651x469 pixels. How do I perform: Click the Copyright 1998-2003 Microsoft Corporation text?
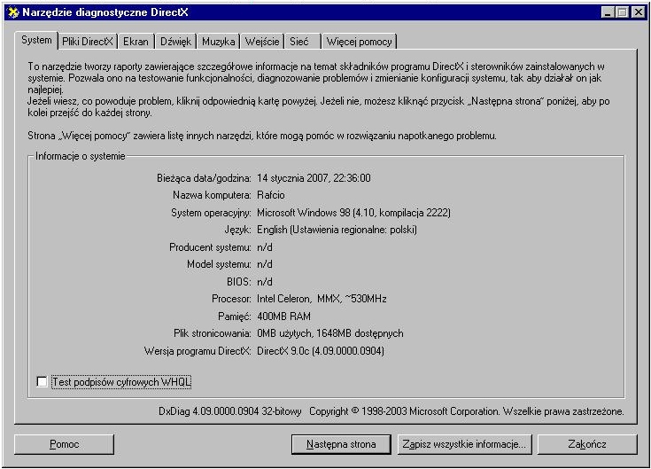point(405,411)
